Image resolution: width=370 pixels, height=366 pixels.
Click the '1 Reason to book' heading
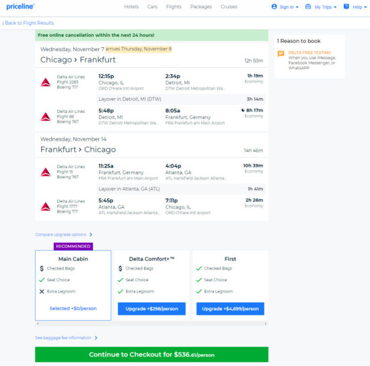coord(299,41)
